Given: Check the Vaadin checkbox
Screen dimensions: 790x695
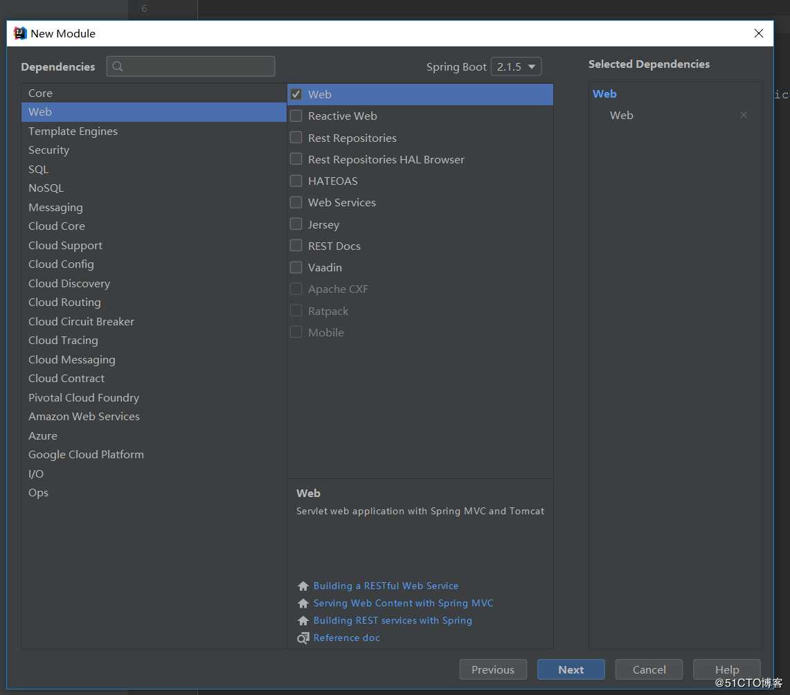Looking at the screenshot, I should point(296,267).
